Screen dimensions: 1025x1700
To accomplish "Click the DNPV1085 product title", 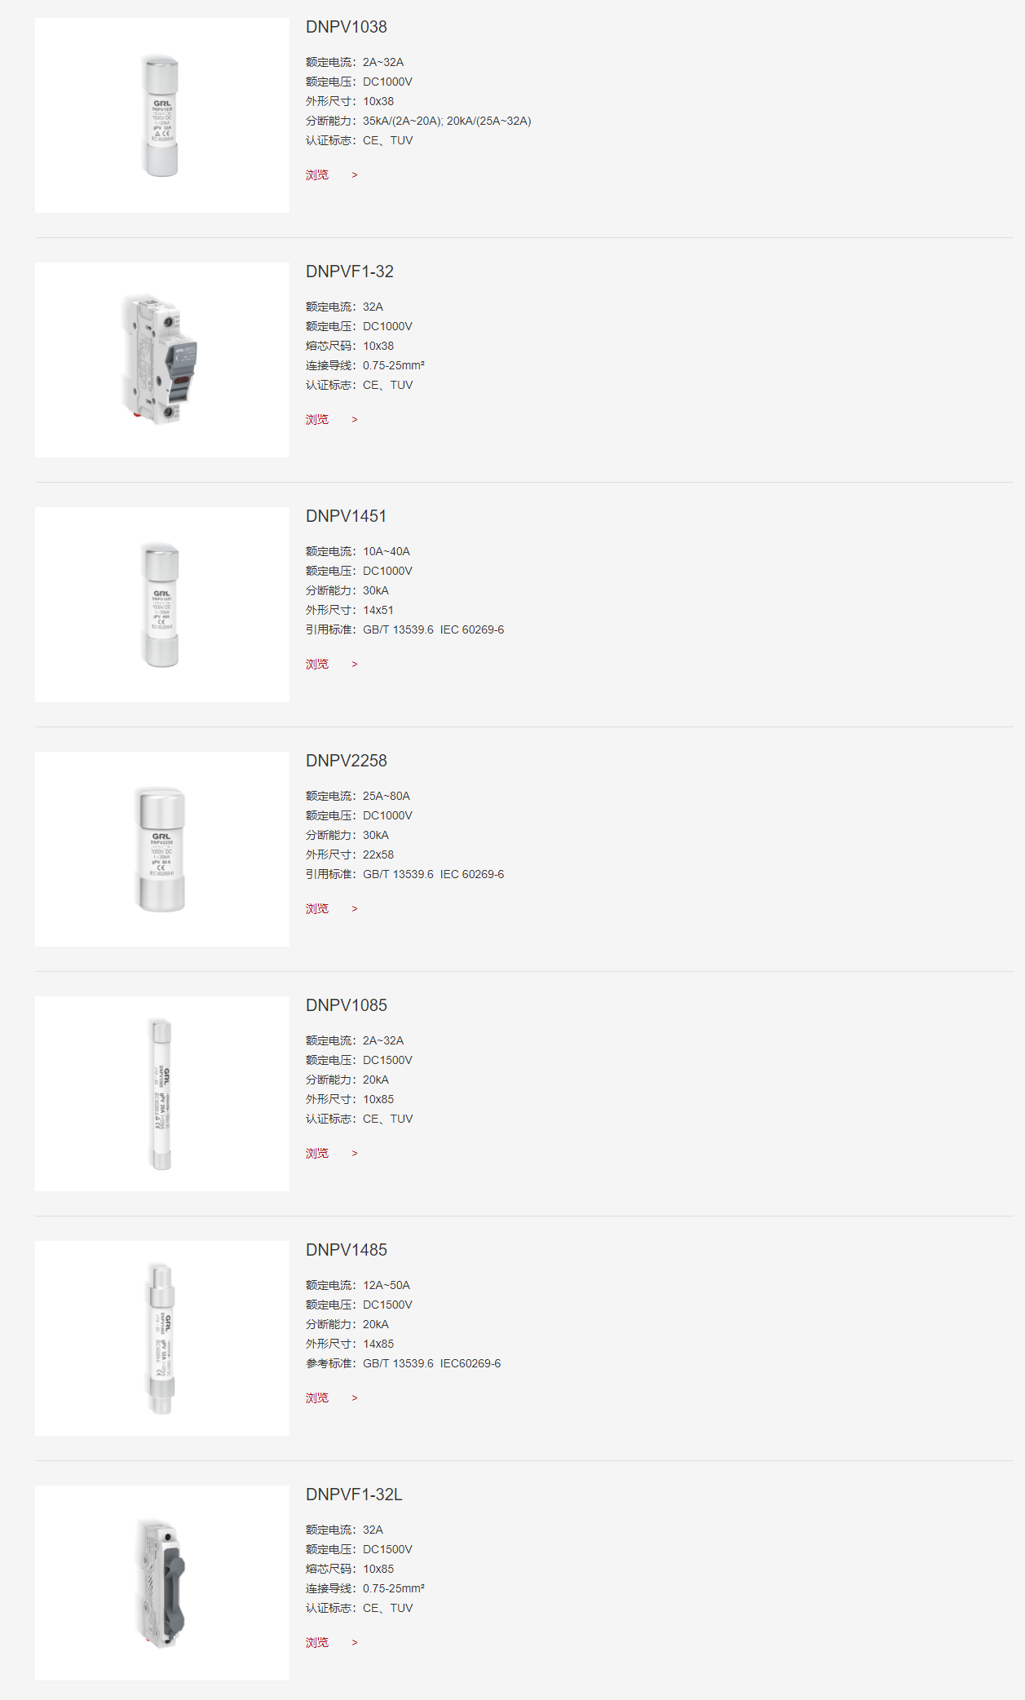I will click(x=346, y=1005).
